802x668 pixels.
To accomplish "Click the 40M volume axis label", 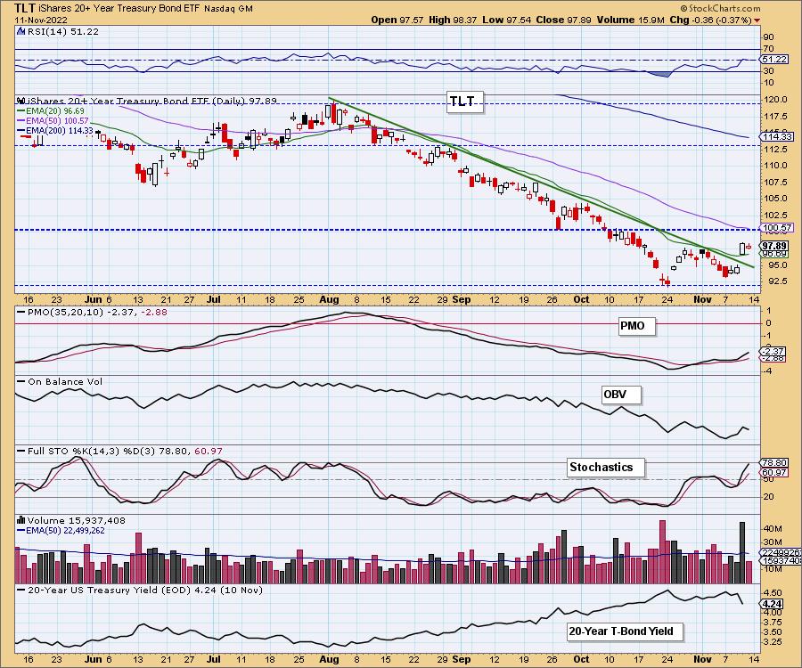I will pyautogui.click(x=773, y=528).
